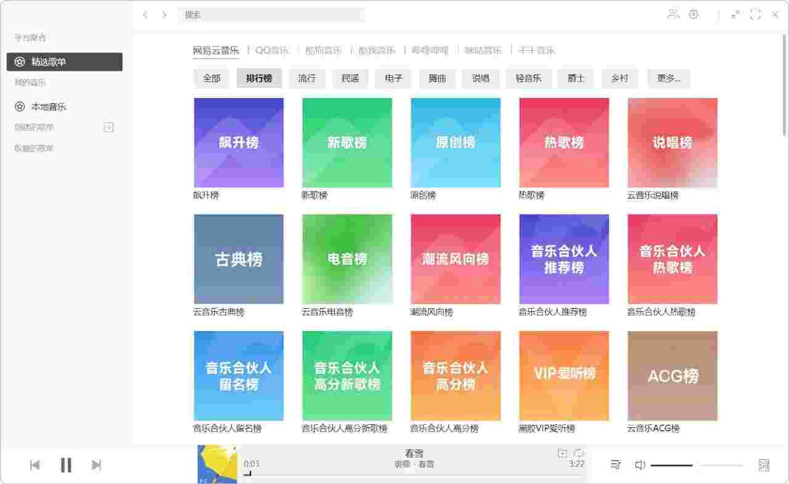This screenshot has width=789, height=484.
Task: Toggle the repeat play mode icon
Action: point(579,453)
